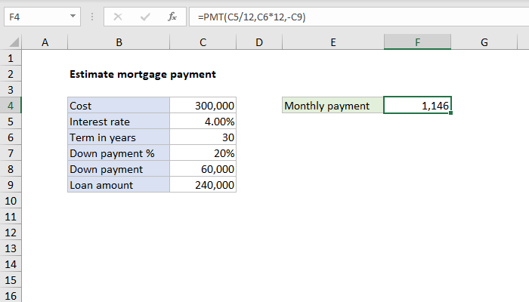Click the cell containing 4.00%
The width and height of the screenshot is (529, 302).
pos(203,122)
